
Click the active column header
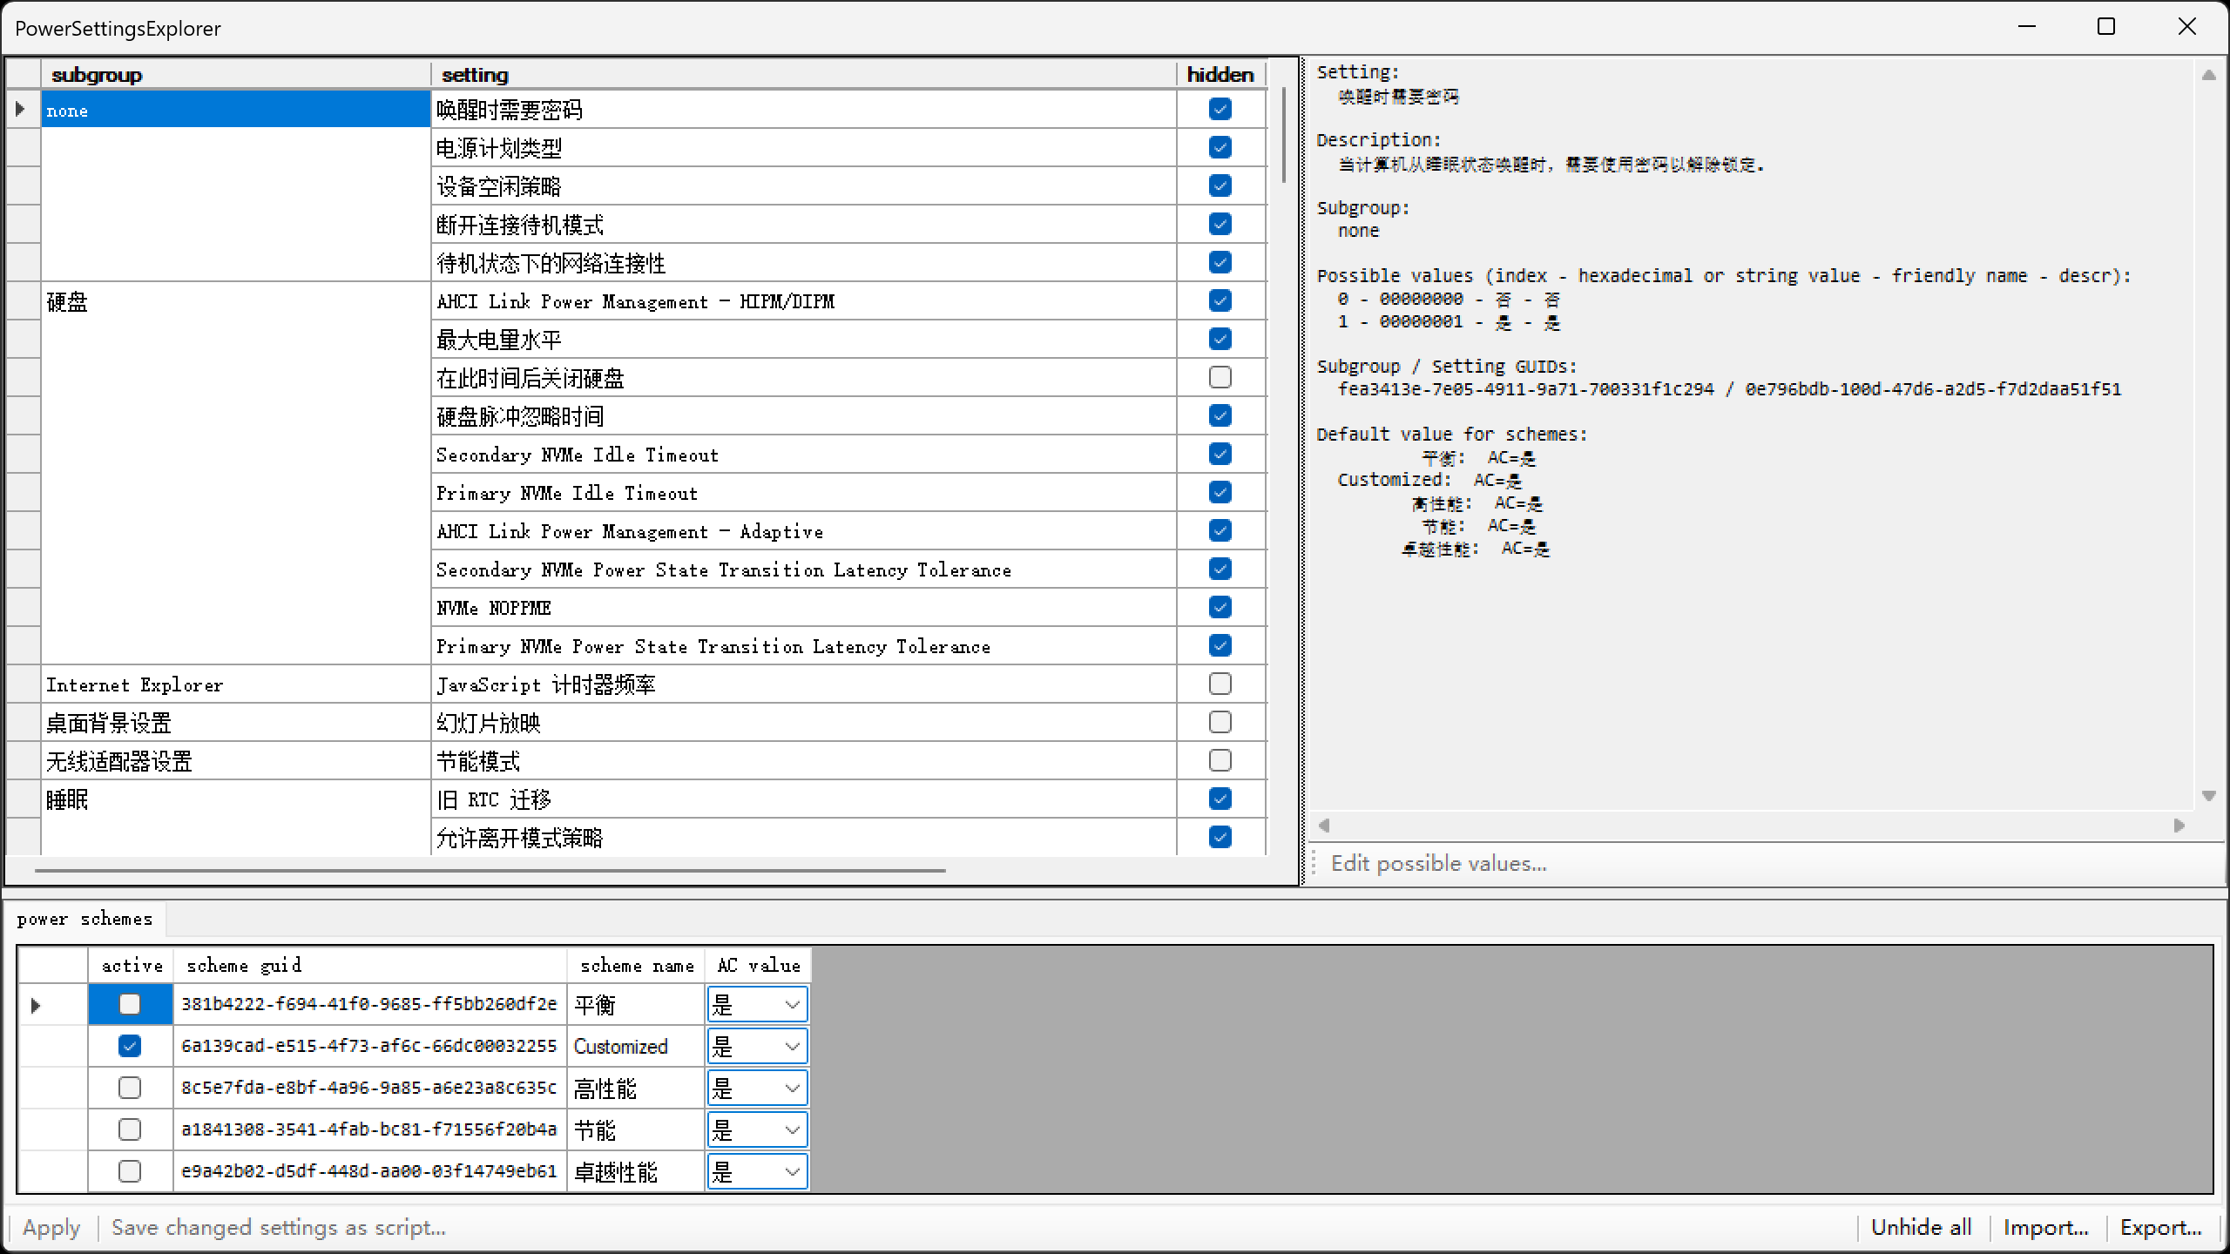coord(131,965)
